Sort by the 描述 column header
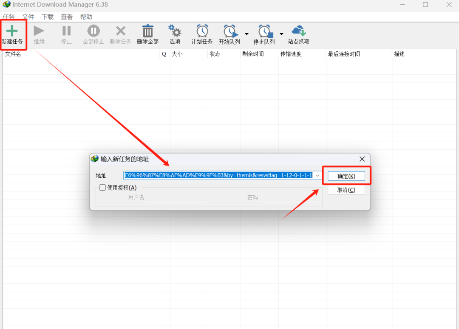This screenshot has width=459, height=329. pos(424,54)
